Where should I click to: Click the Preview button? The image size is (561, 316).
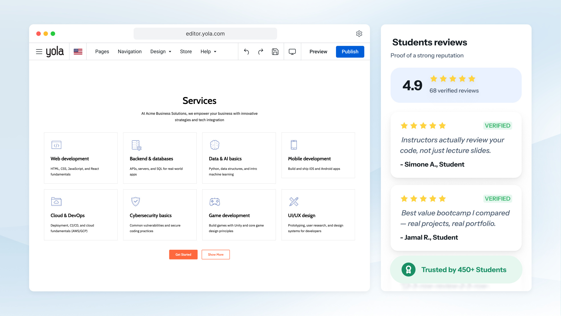[x=318, y=52]
